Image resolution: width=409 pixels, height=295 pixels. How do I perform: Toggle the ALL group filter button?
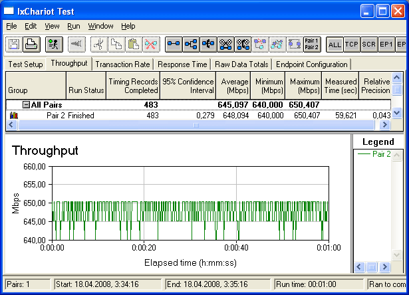click(335, 45)
